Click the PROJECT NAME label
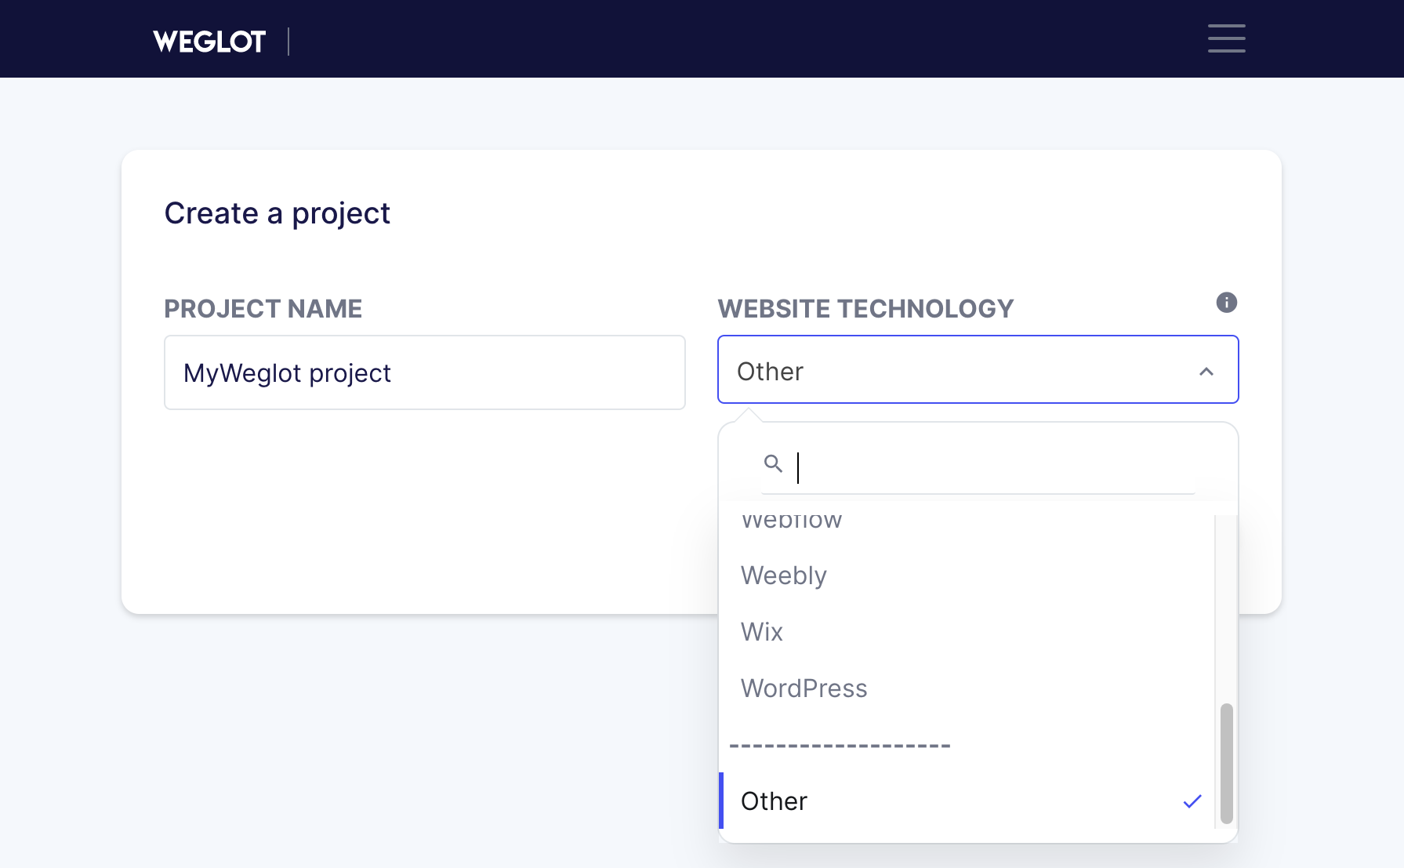 [263, 309]
